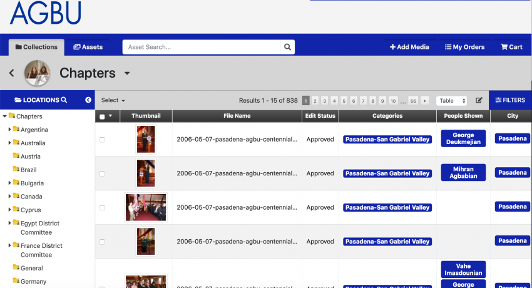Click the search magnifier button

click(x=287, y=47)
